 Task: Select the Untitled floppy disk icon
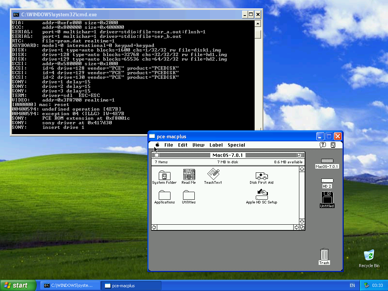327,197
